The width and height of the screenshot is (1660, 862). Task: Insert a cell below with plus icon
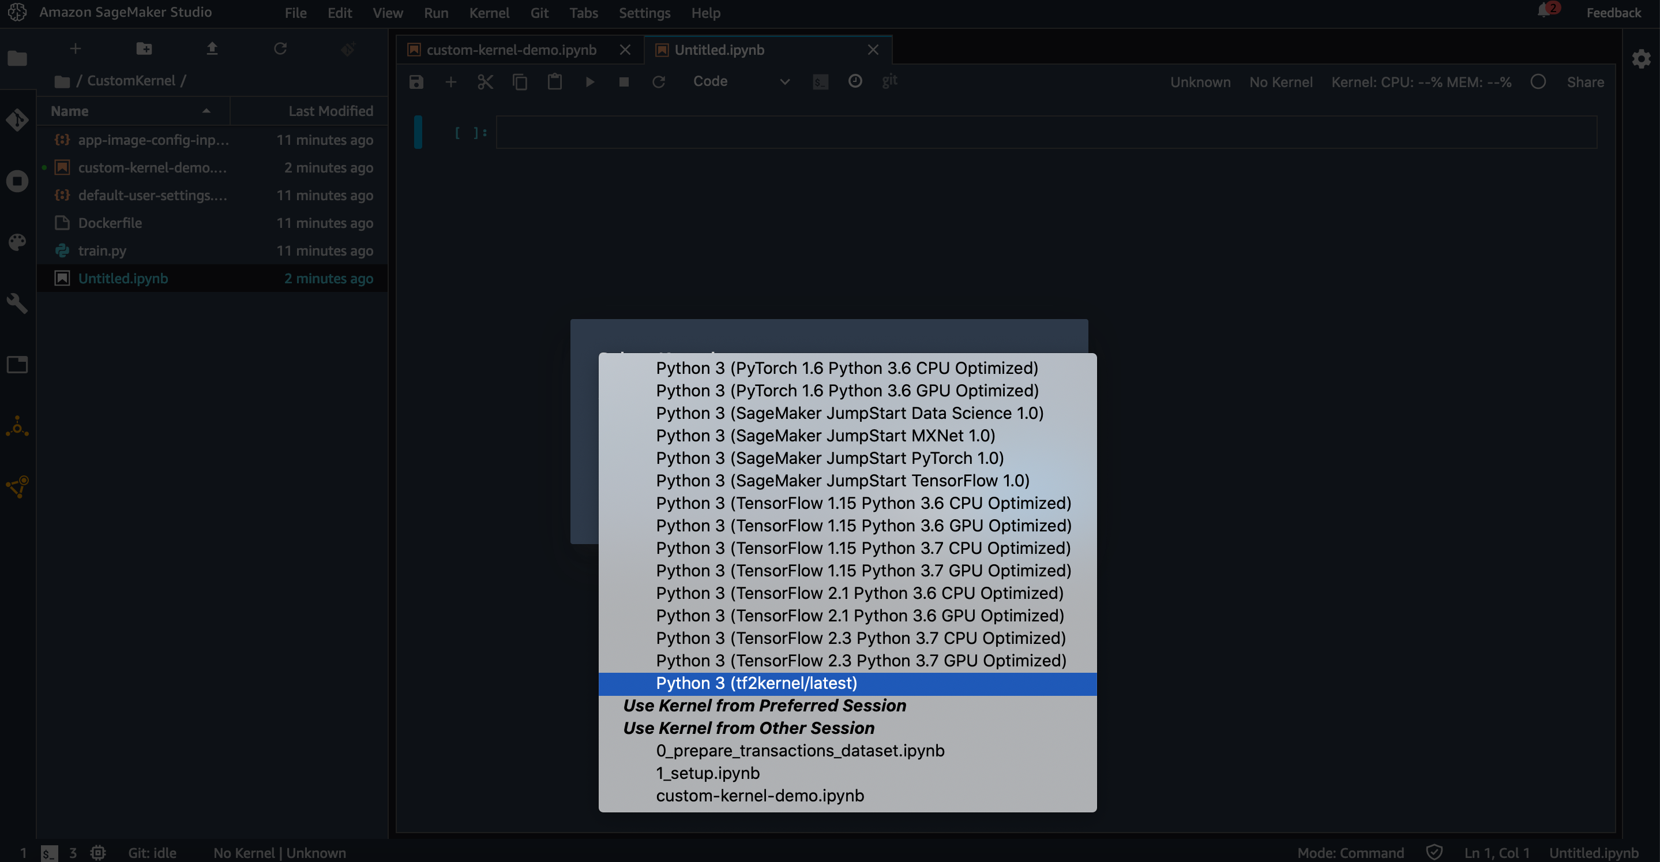(451, 82)
